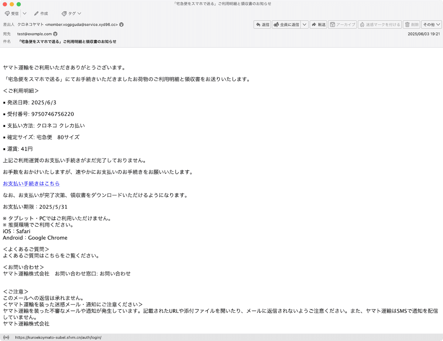Select recipient test@example.com address
Screen dimensions: 443x341
(34, 34)
